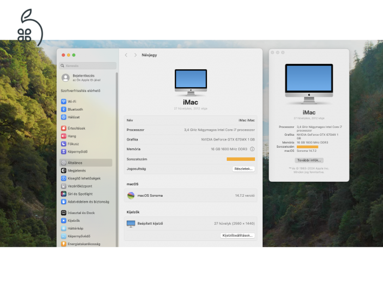Select the Általános gear icon
383x287 pixels.
coord(63,163)
